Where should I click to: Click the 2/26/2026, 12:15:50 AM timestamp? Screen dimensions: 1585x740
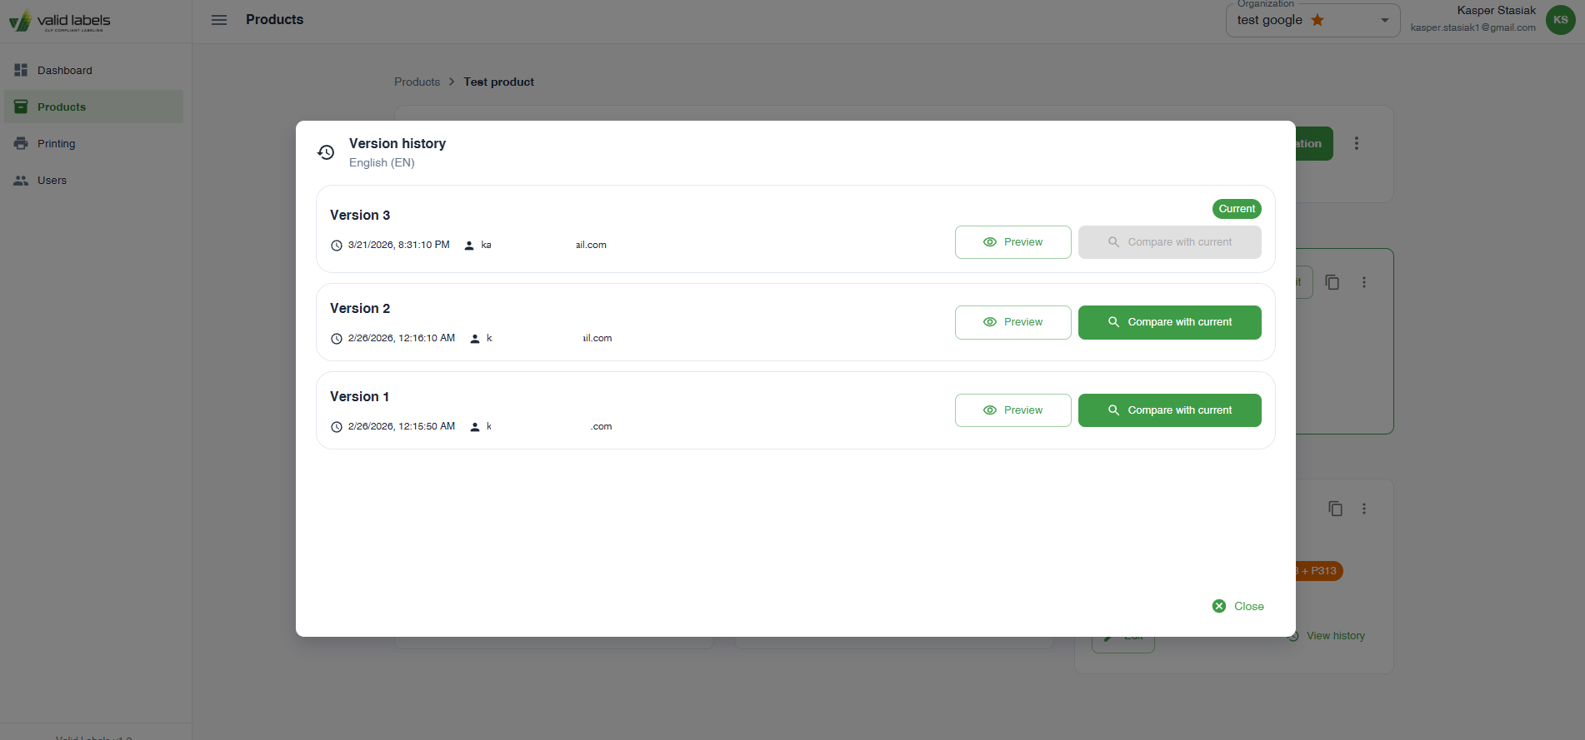(402, 426)
